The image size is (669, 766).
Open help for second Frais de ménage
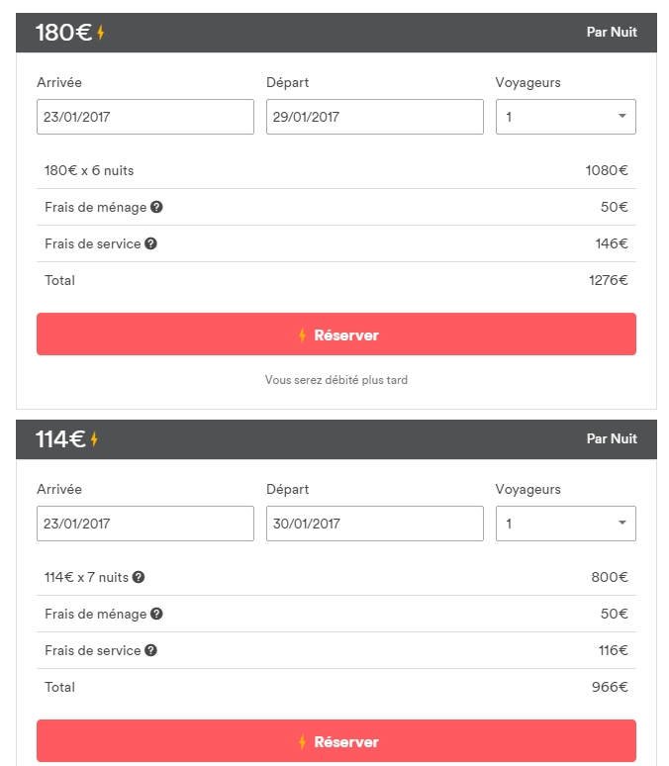(156, 614)
